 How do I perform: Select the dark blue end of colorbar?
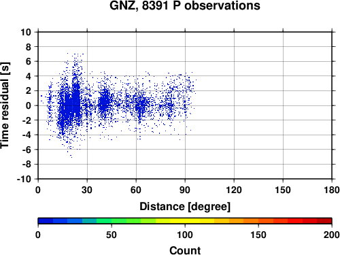click(x=46, y=221)
